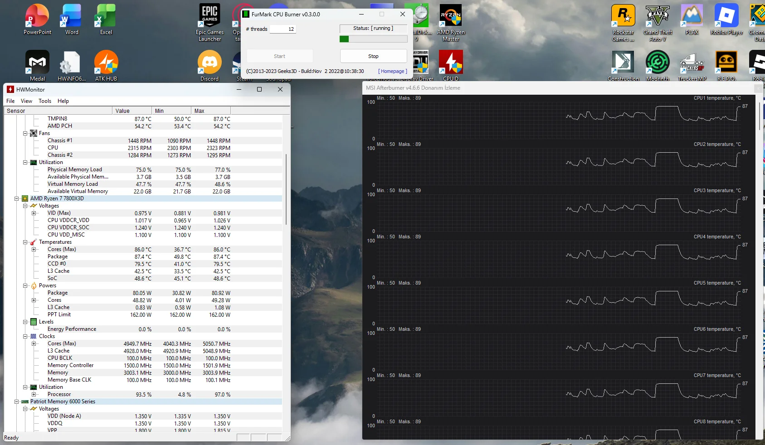This screenshot has width=765, height=445.
Task: Open Grand Theft Auto V shortcut
Action: coord(658,23)
